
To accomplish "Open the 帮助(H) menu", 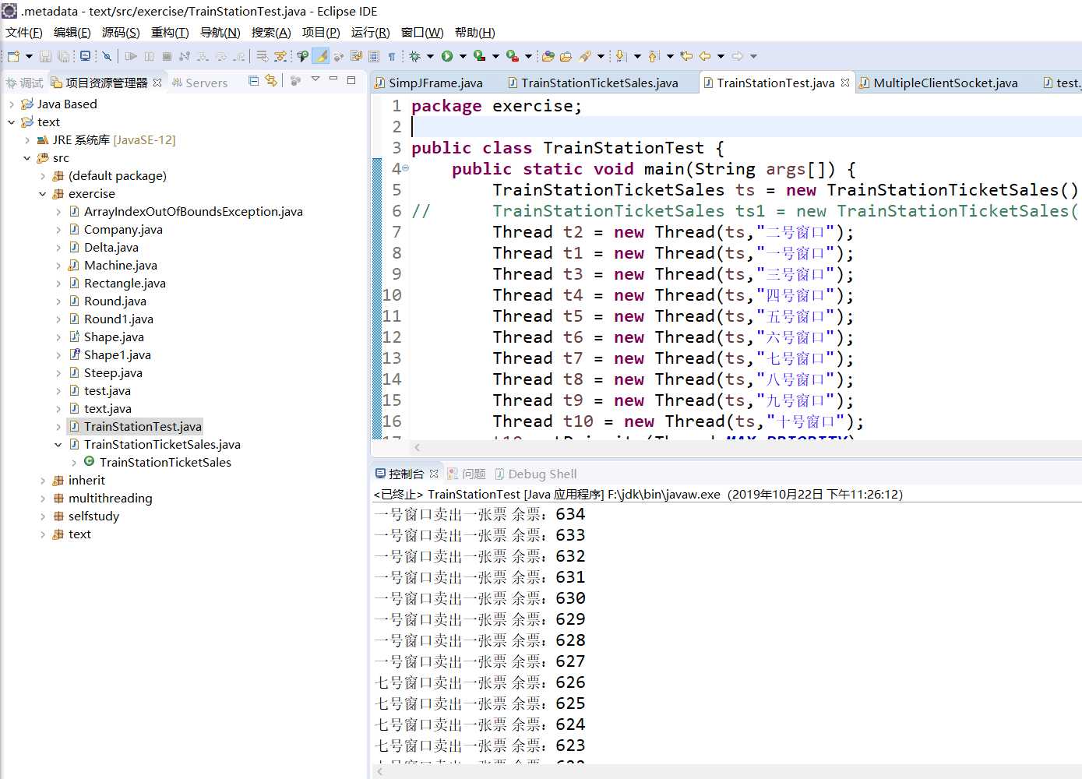I will point(475,33).
